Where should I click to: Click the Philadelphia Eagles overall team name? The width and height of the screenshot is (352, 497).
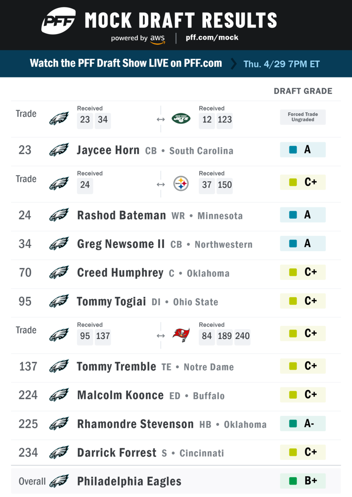pos(129,482)
